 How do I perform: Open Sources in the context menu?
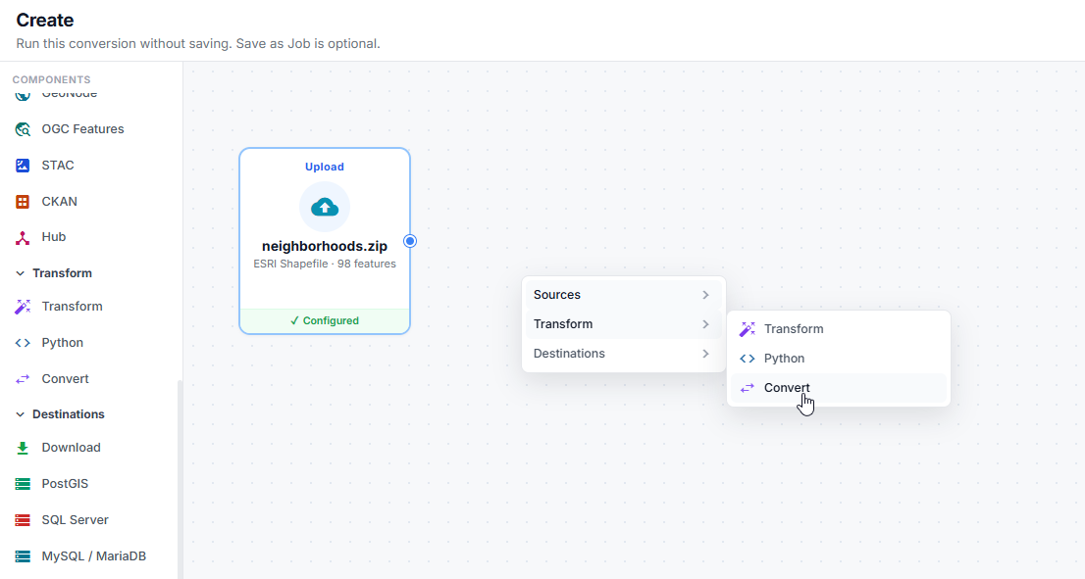624,295
